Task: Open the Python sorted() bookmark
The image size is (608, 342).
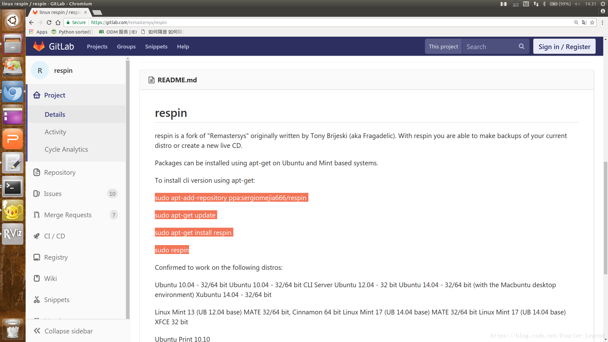Action: pos(72,32)
